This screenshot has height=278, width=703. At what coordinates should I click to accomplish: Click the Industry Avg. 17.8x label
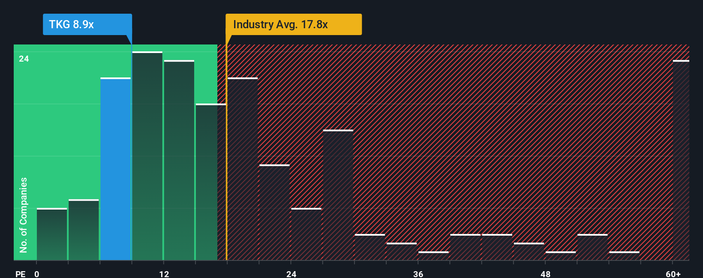click(294, 24)
